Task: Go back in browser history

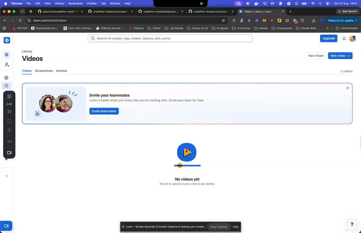Action: coord(5,20)
